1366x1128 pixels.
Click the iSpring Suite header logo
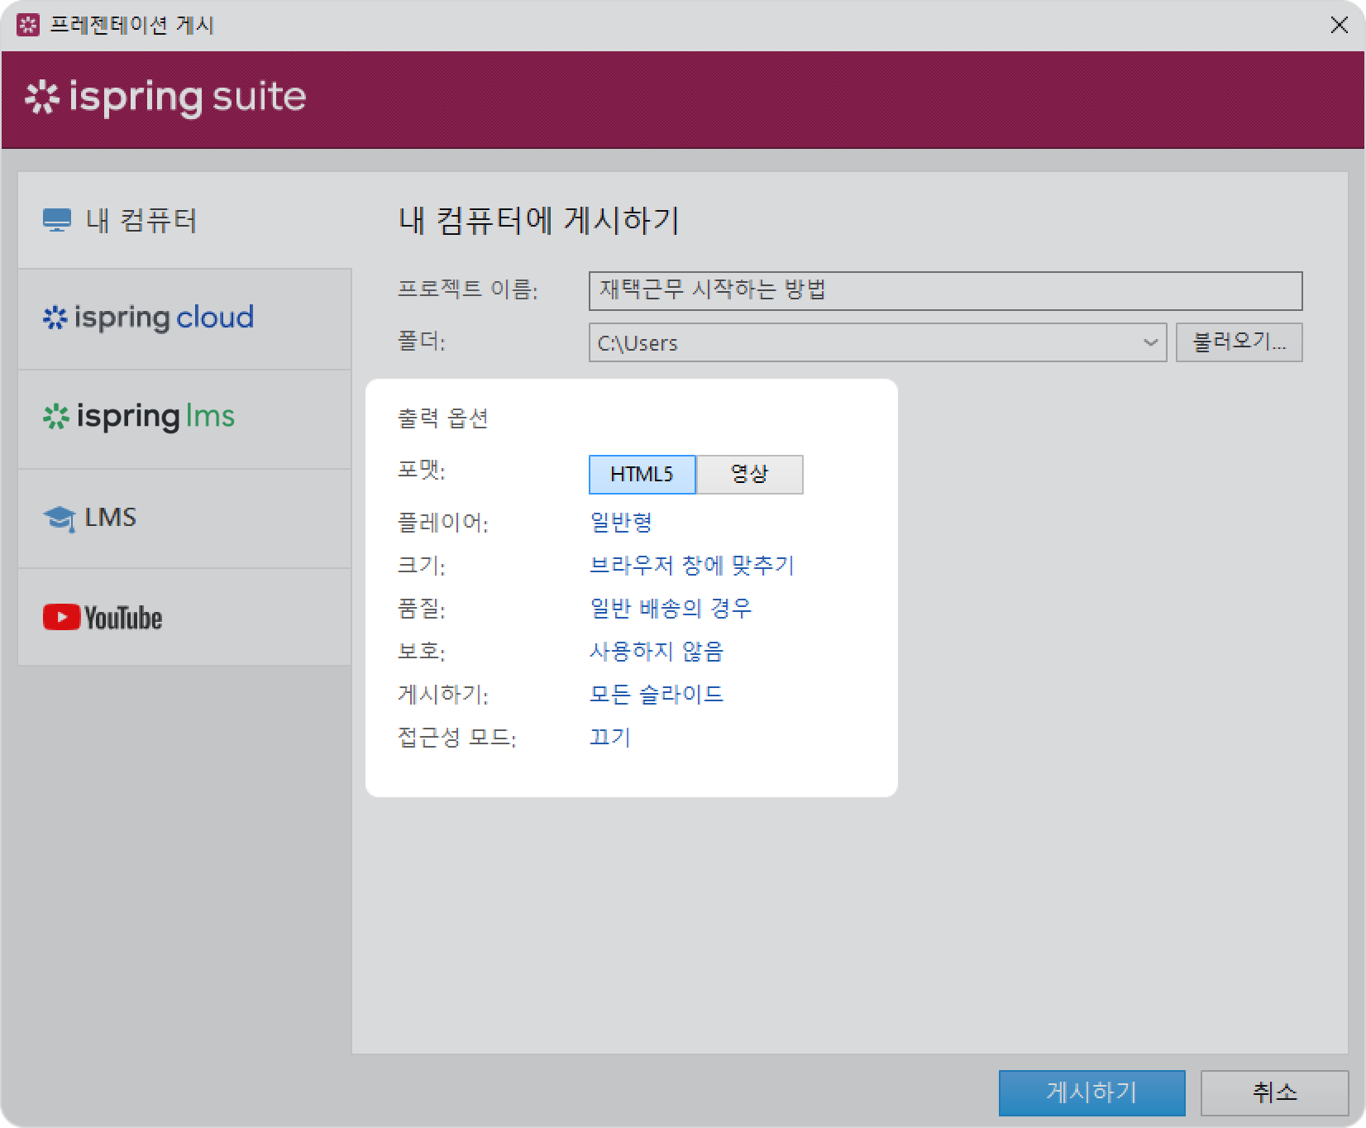tap(165, 98)
